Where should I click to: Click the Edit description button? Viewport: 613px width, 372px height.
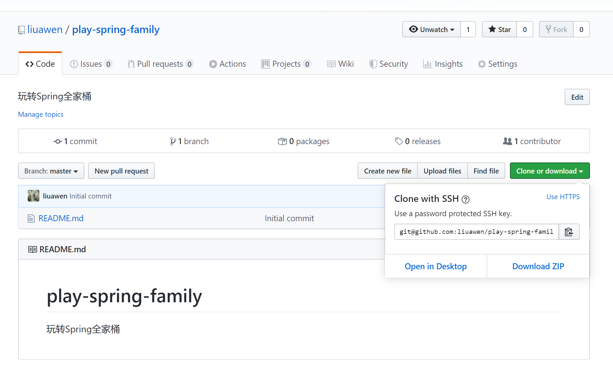pos(577,97)
